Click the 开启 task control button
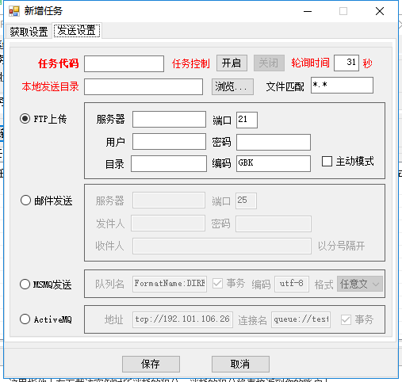402x382 pixels. point(232,63)
